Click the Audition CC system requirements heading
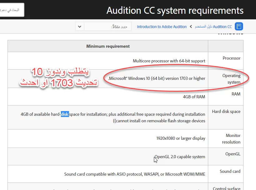 point(175,10)
